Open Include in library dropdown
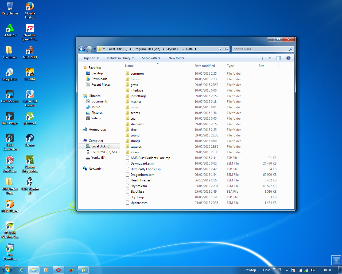The width and height of the screenshot is (342, 274). point(120,58)
